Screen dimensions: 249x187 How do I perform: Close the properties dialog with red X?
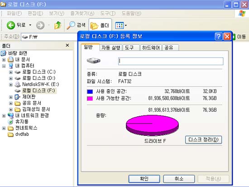pos(227,36)
